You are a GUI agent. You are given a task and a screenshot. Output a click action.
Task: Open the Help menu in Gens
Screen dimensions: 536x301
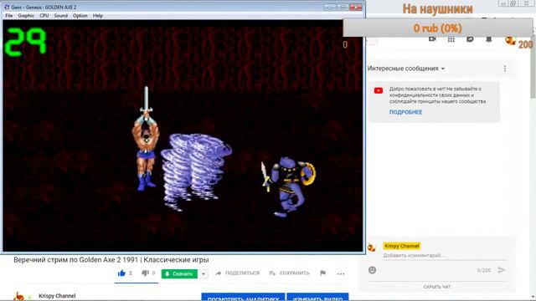click(98, 16)
